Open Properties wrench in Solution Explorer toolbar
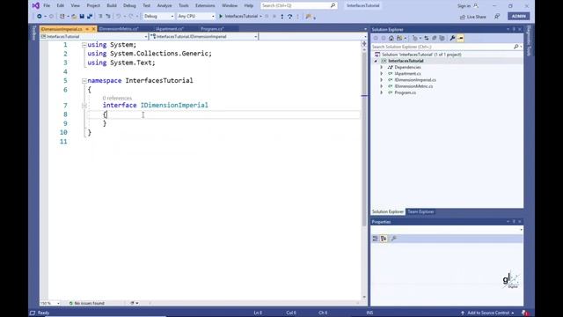563x317 pixels. click(x=452, y=38)
